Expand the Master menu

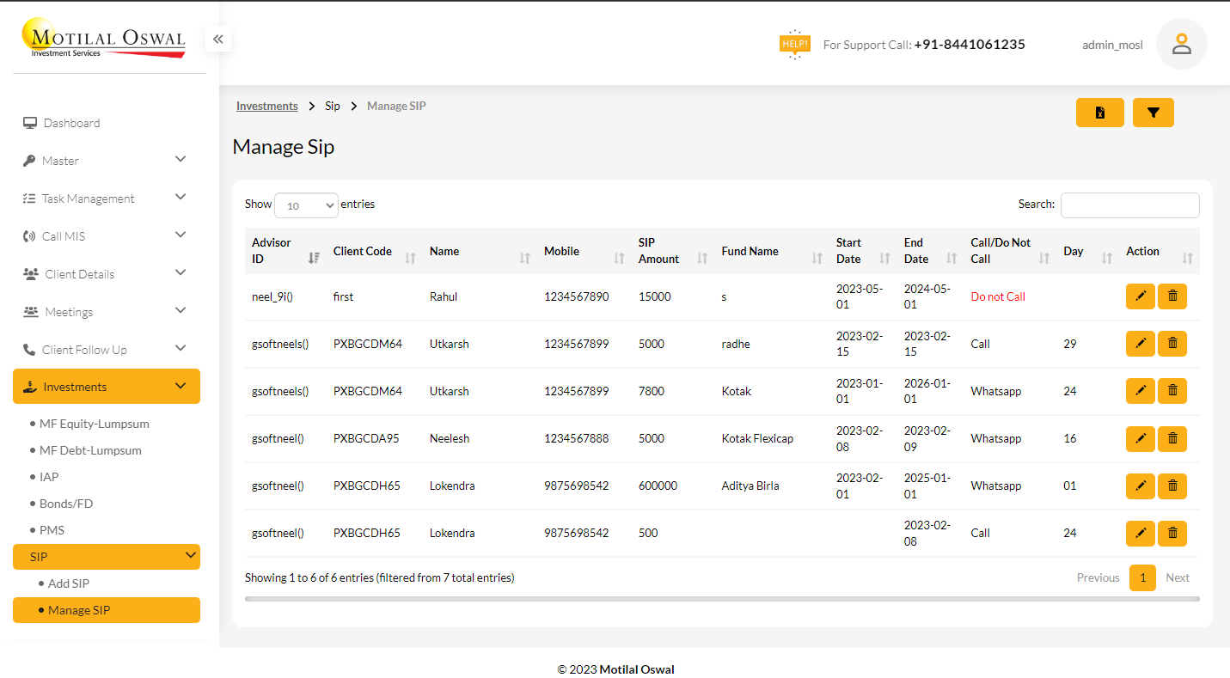pos(107,161)
